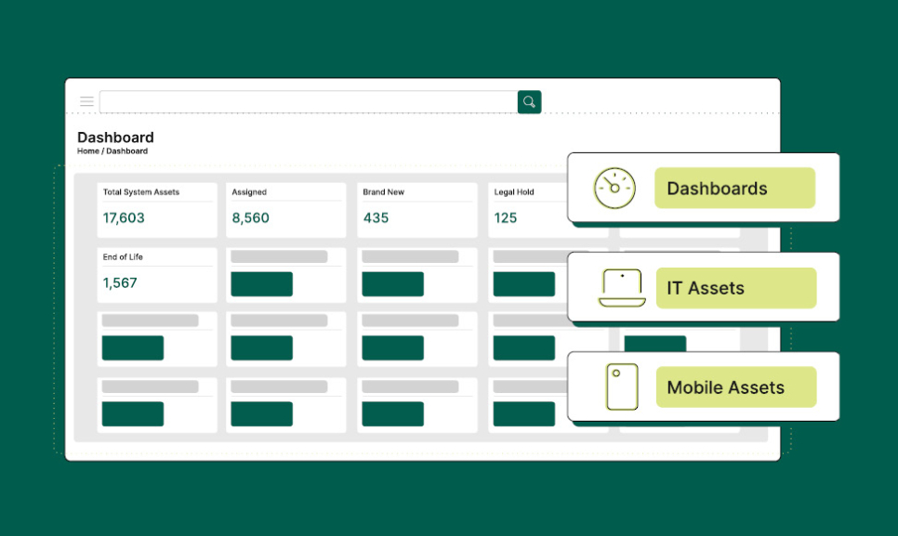Image resolution: width=898 pixels, height=536 pixels.
Task: Open the Dashboards label button
Action: pyautogui.click(x=734, y=189)
